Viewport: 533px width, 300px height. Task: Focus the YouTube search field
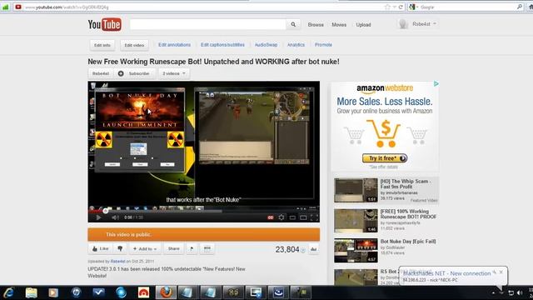208,24
